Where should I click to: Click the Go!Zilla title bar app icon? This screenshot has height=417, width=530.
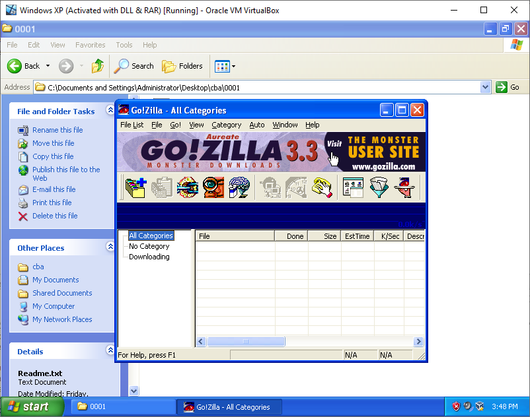pyautogui.click(x=124, y=110)
